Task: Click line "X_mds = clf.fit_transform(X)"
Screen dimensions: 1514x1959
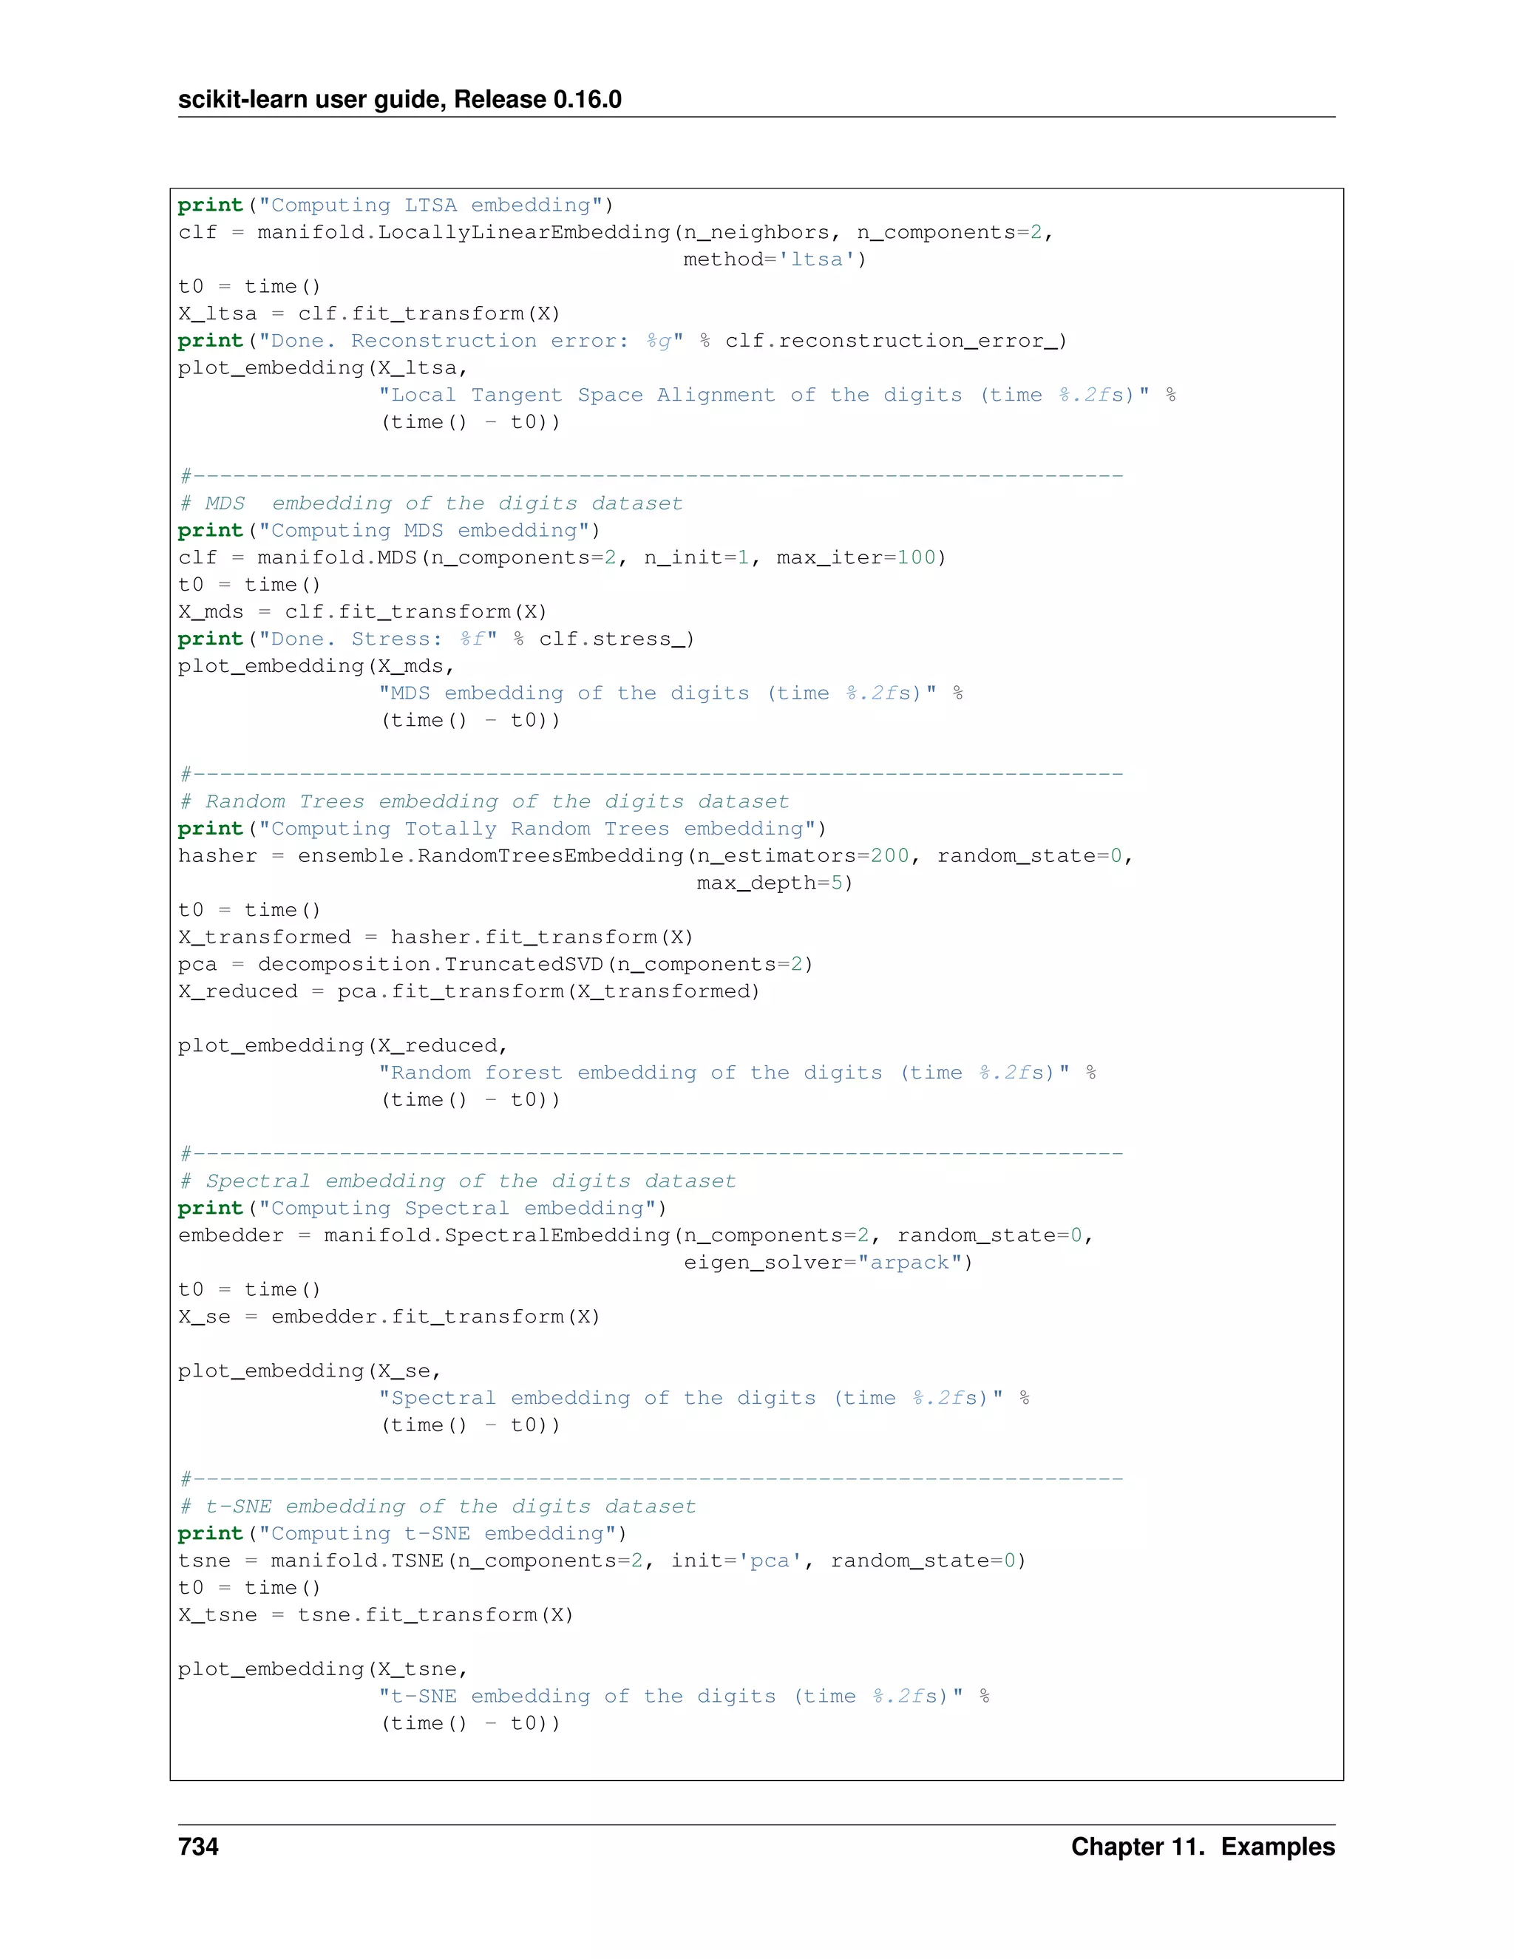Action: [362, 612]
